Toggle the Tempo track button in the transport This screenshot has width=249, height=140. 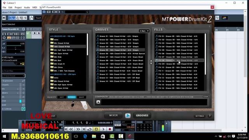[x=118, y=125]
